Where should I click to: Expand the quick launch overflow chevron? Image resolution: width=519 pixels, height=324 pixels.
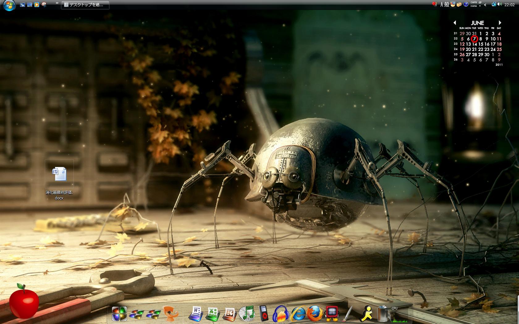point(57,3)
